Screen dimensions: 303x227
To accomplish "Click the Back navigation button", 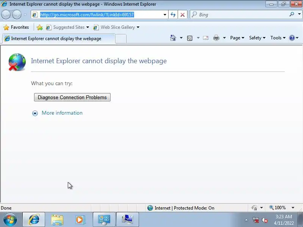I will (x=6, y=15).
